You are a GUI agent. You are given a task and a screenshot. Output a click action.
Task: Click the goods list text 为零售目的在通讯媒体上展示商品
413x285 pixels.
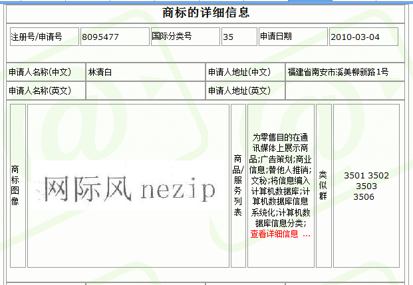[x=280, y=148]
